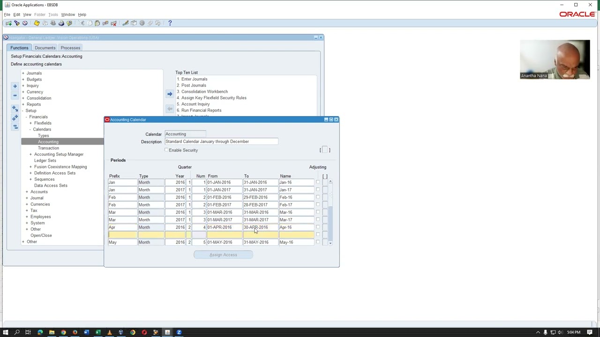Select Types under Calendars in tree
Screen dimensions: 600x337
[x=43, y=136]
